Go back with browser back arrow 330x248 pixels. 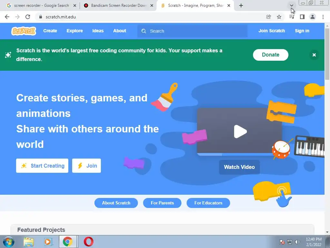coord(7,17)
